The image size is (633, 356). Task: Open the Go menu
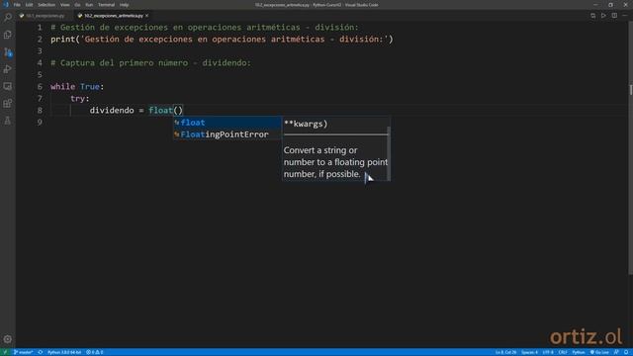[77, 5]
